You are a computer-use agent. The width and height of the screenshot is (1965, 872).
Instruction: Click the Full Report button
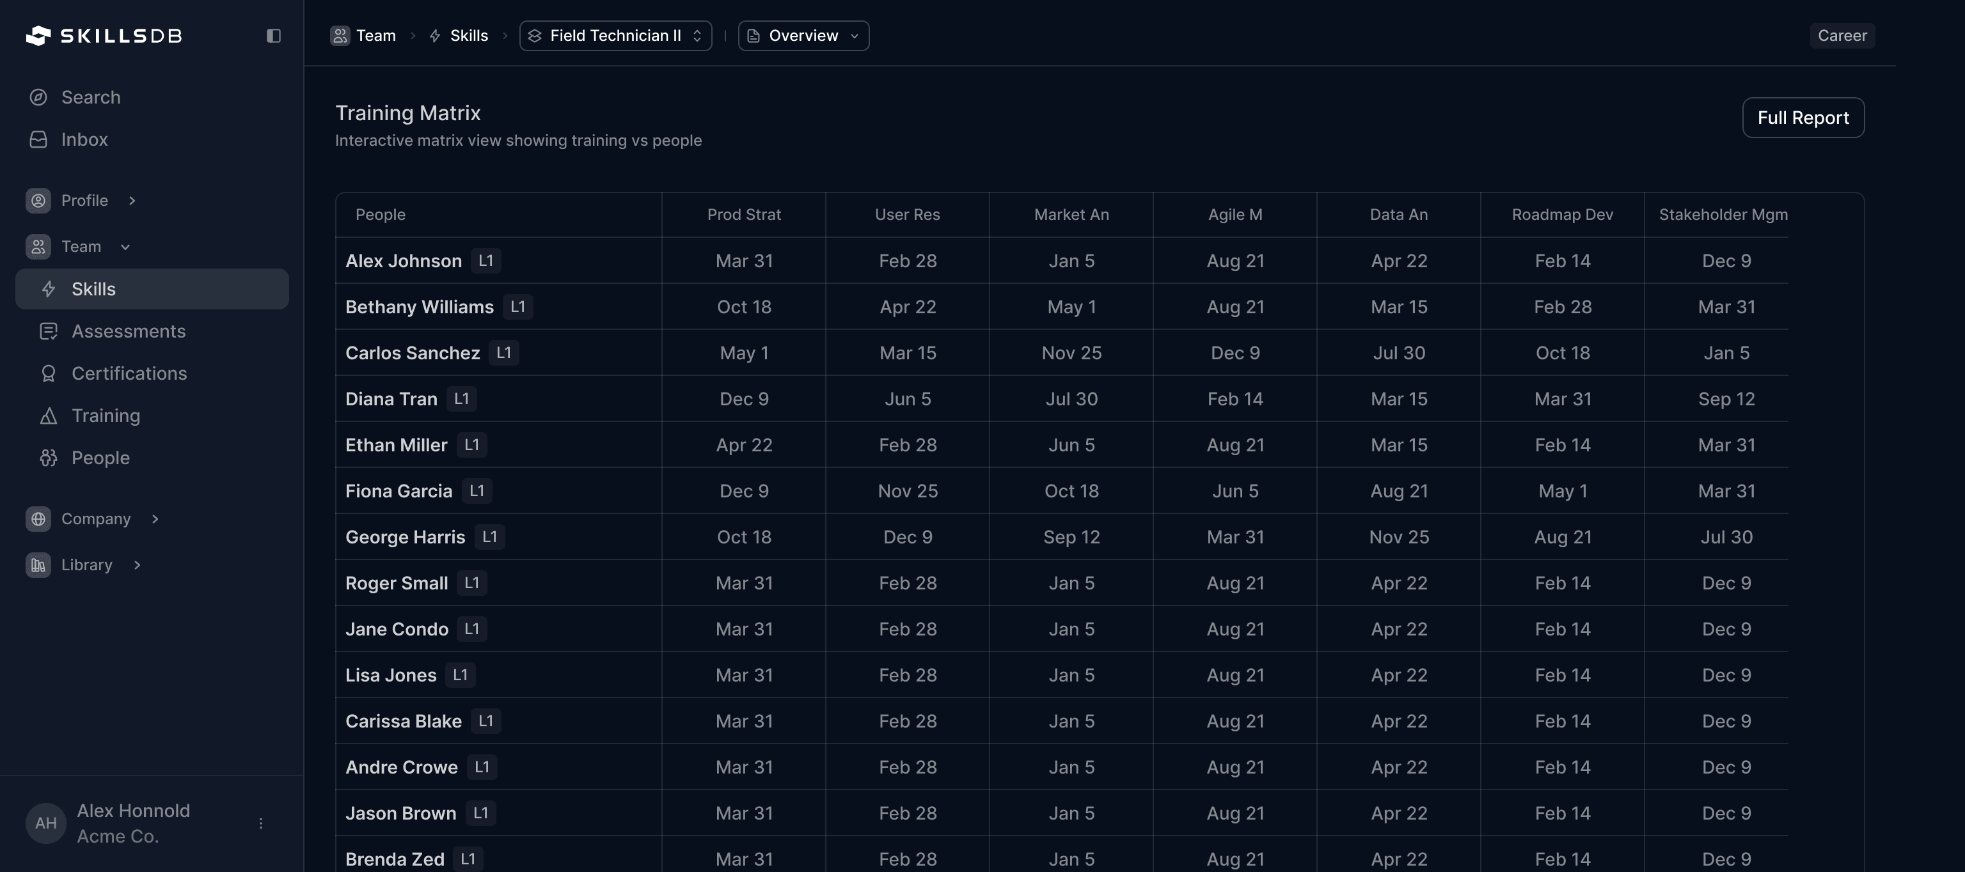1803,118
